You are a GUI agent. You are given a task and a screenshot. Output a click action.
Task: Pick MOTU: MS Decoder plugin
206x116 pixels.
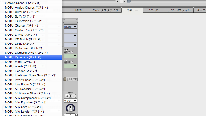click(31, 89)
